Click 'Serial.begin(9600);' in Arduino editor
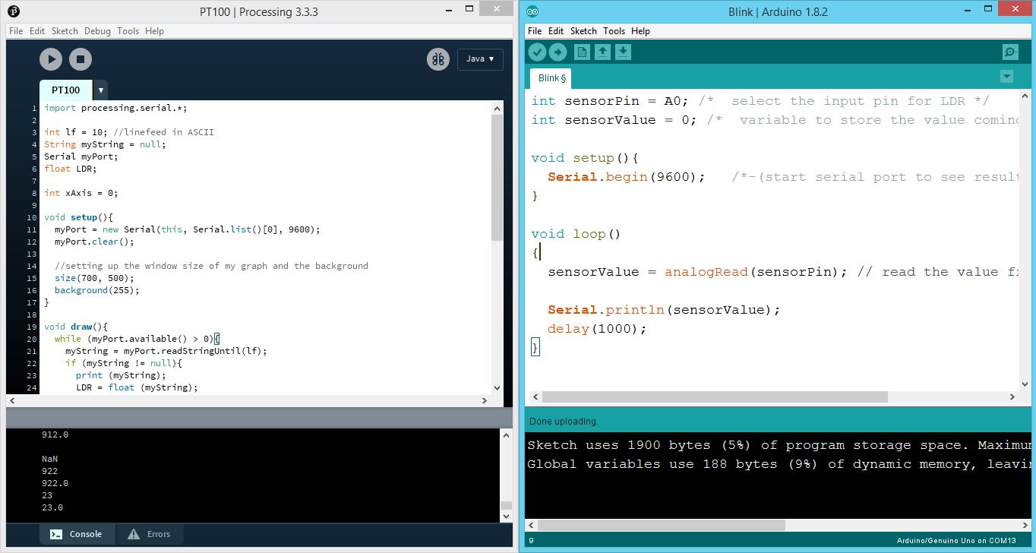Screen dimensions: 1036x553 tap(627, 177)
